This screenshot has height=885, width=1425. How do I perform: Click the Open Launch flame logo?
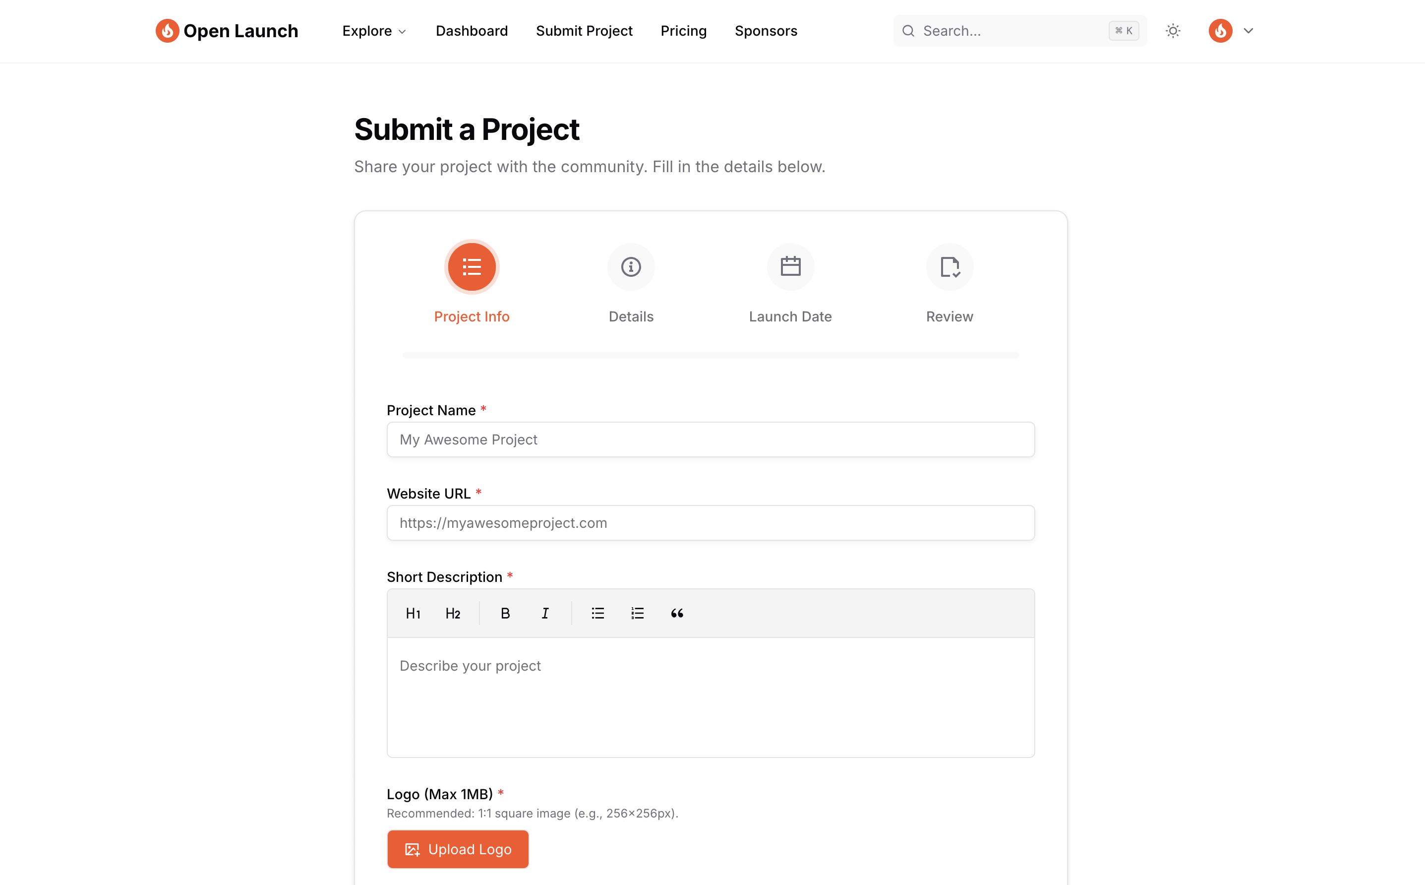167,31
